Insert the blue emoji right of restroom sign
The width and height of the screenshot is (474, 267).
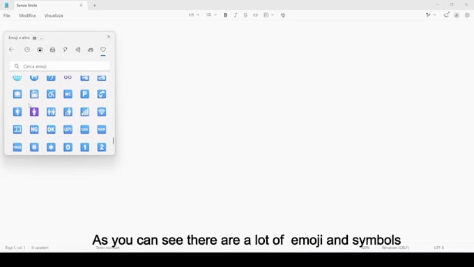[x=68, y=112]
